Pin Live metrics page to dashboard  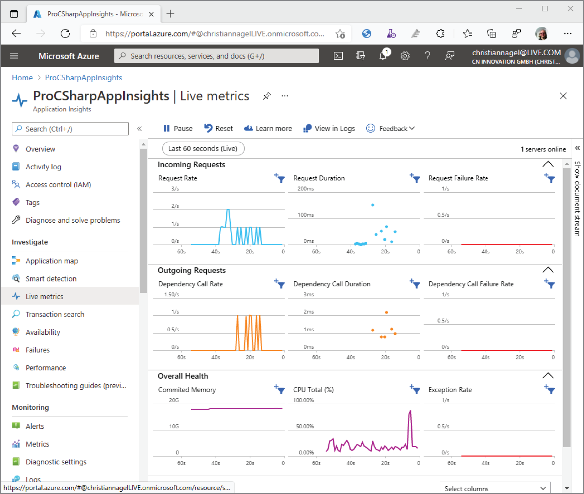pyautogui.click(x=267, y=96)
